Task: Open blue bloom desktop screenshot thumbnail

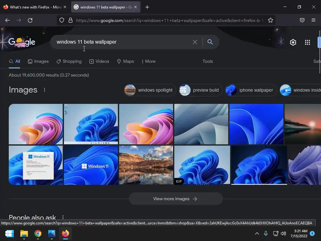Action: 91,124
